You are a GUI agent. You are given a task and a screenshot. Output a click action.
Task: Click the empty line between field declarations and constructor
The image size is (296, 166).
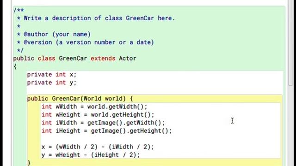coord(155,90)
